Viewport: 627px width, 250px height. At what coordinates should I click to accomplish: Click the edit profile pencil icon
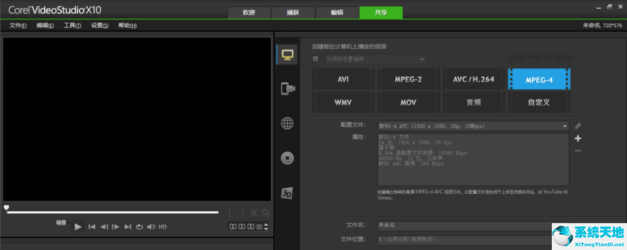[578, 126]
